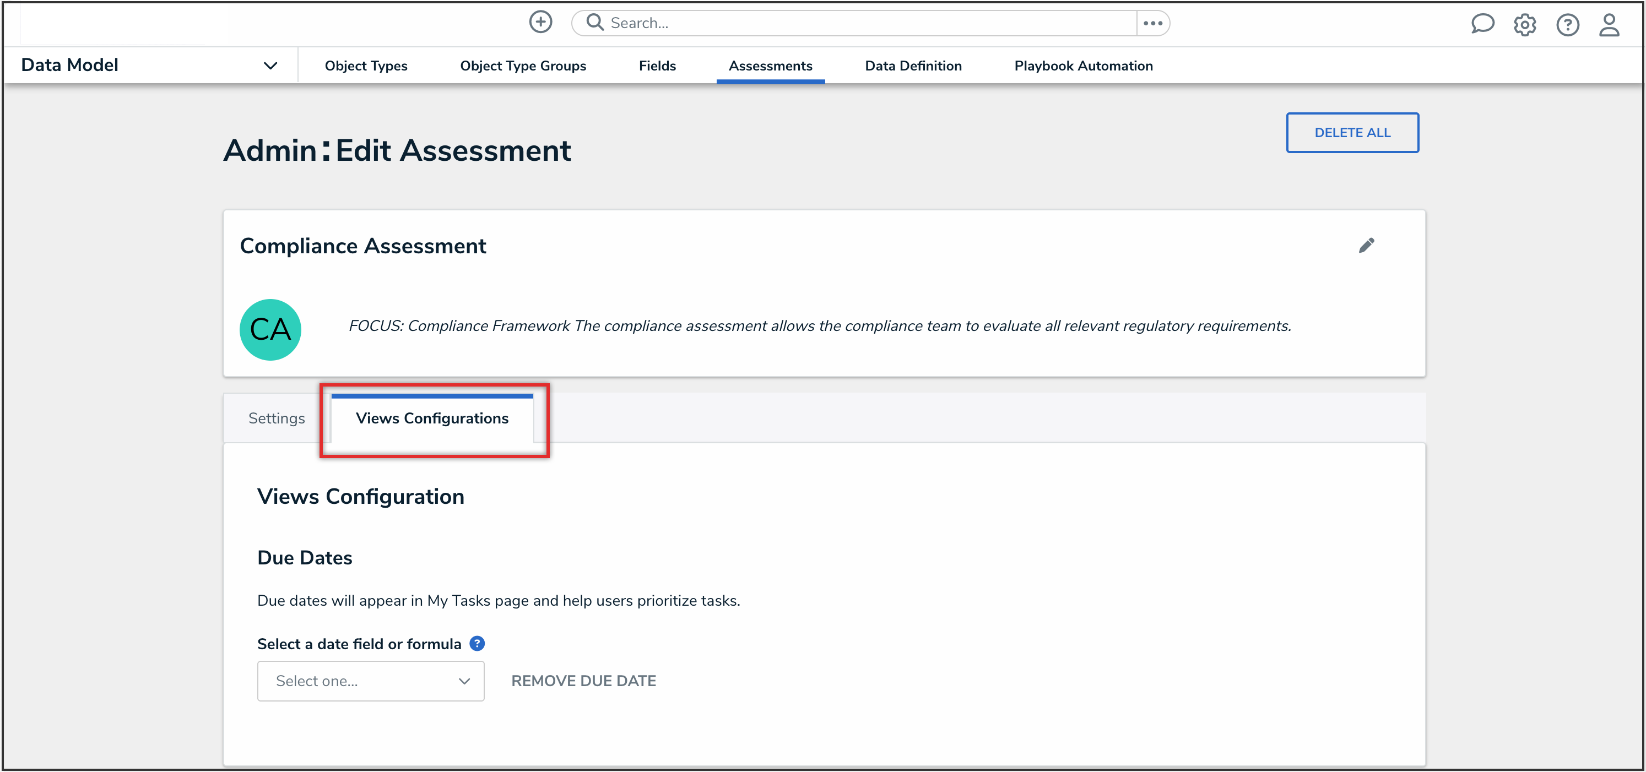The height and width of the screenshot is (772, 1646).
Task: Click the REMOVE DUE DATE link
Action: 583,681
